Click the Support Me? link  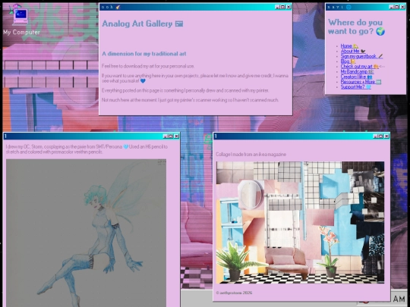[356, 87]
